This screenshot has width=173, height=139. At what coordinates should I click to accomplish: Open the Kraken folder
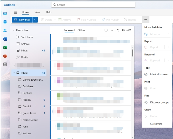point(29,133)
